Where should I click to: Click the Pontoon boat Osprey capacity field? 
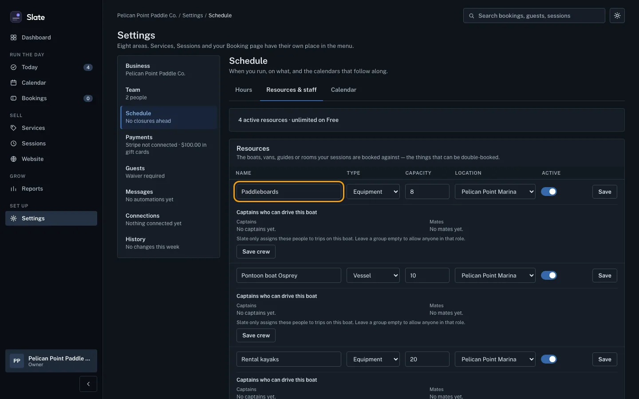[427, 275]
